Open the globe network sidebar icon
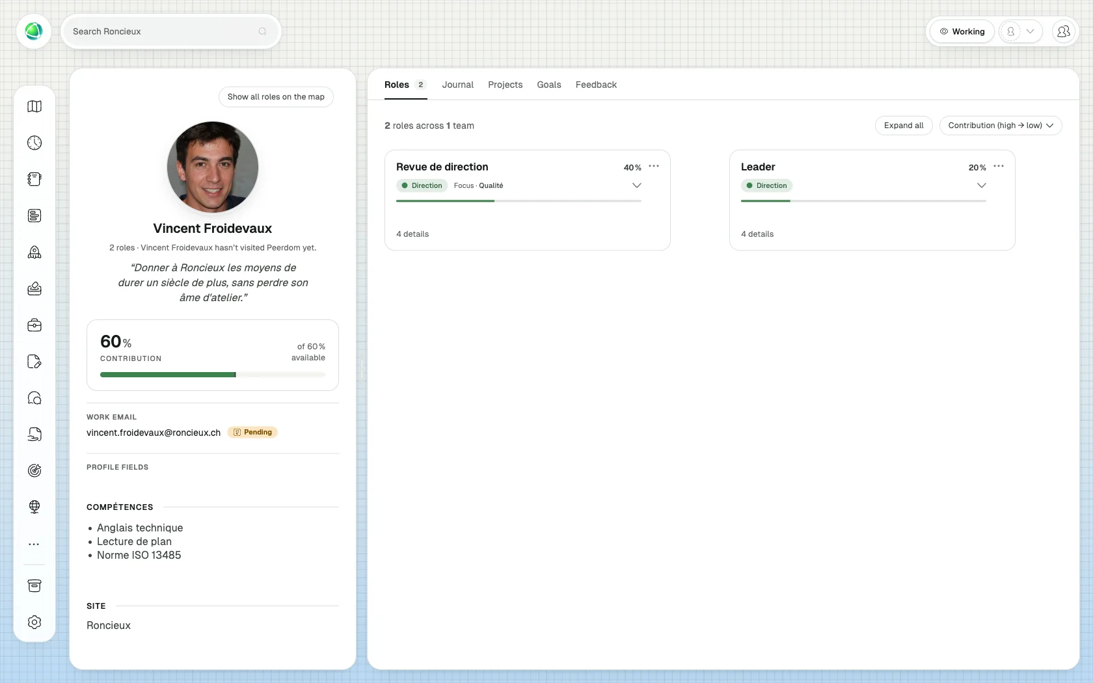Image resolution: width=1093 pixels, height=683 pixels. click(34, 507)
